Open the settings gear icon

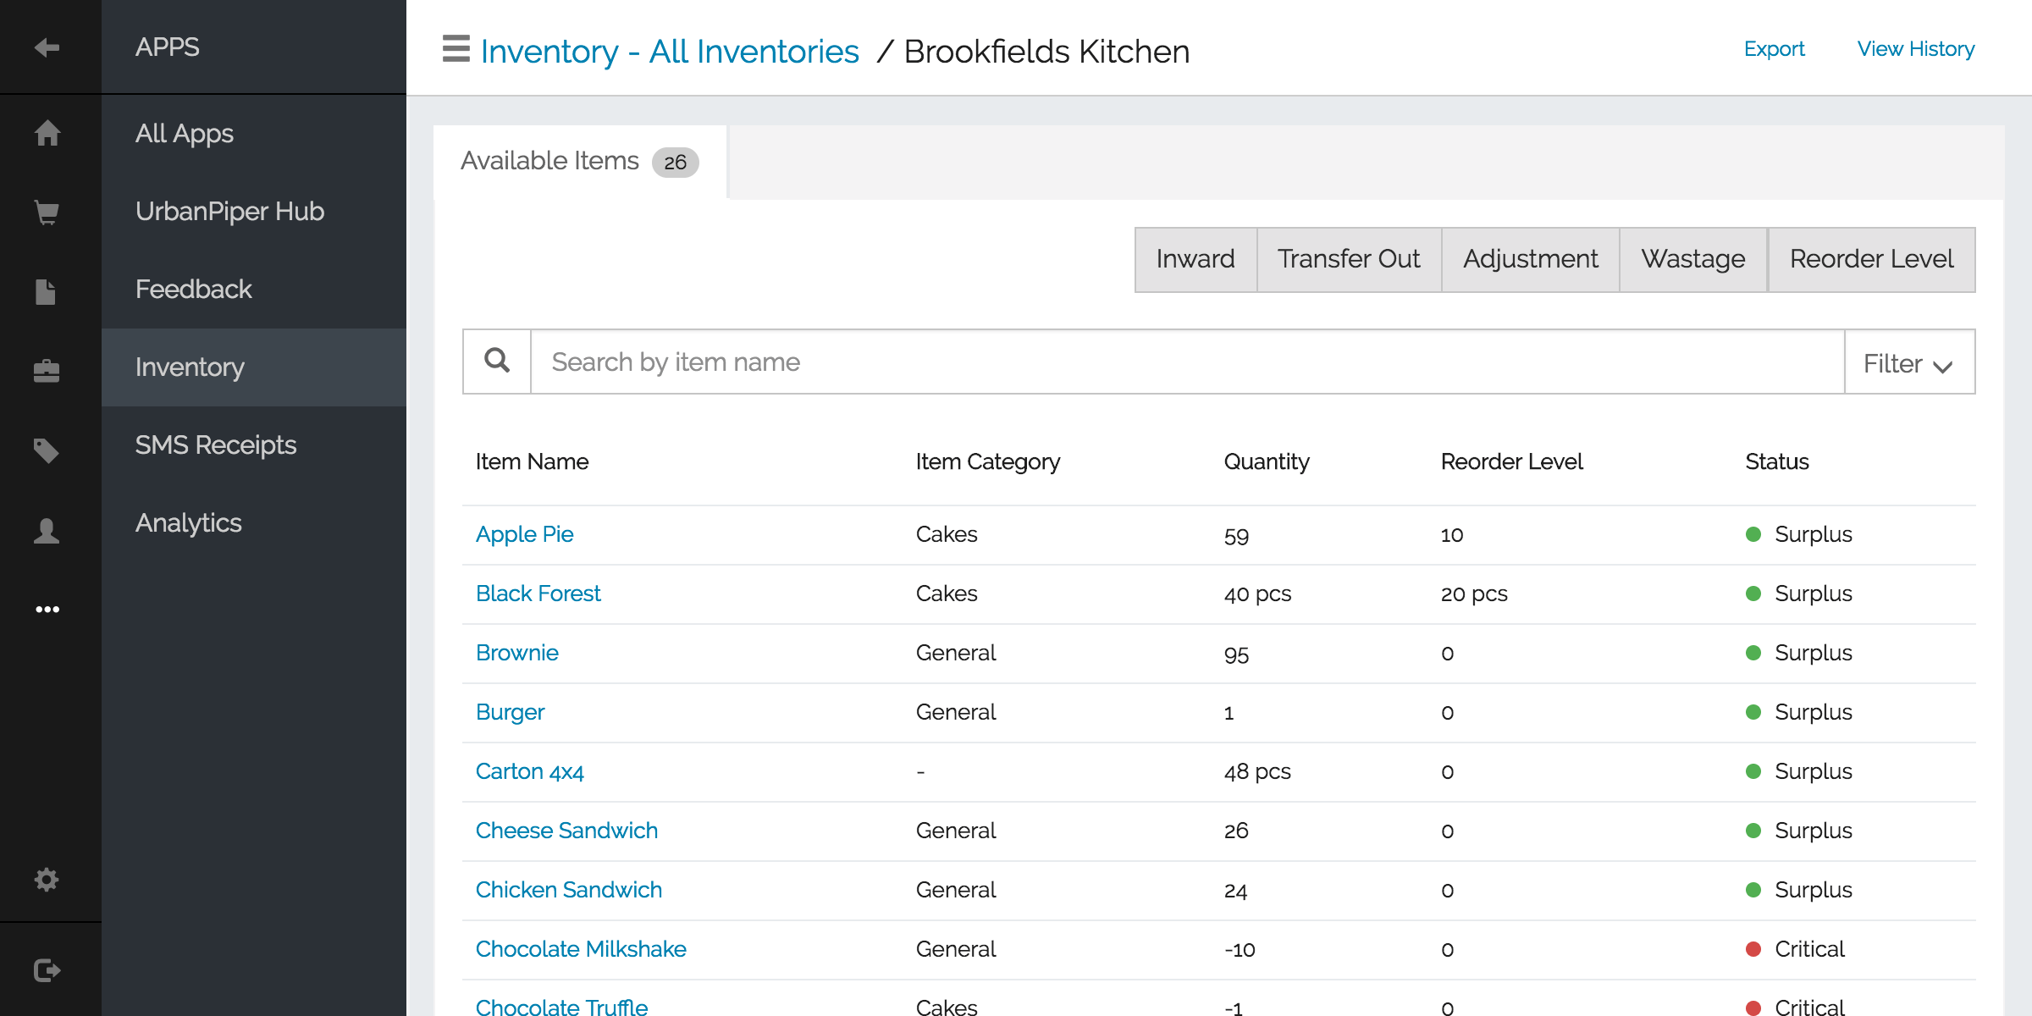pyautogui.click(x=47, y=880)
